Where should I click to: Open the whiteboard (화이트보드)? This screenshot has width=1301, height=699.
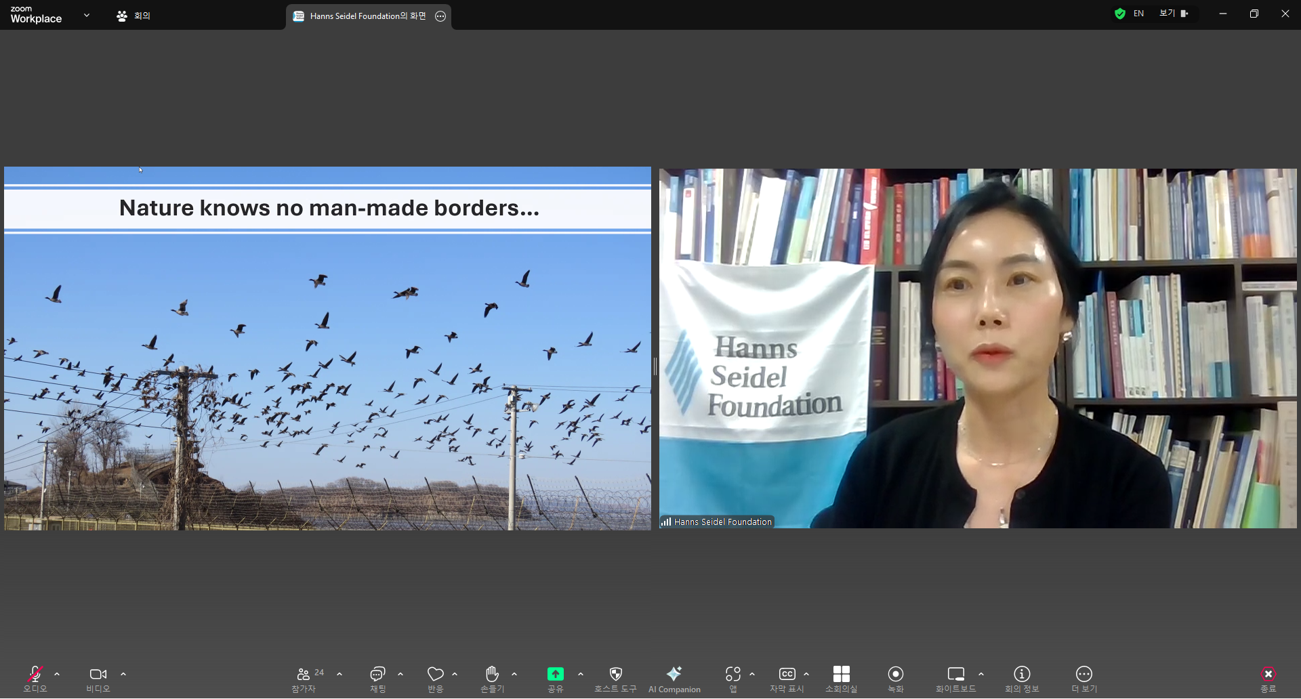coord(955,675)
